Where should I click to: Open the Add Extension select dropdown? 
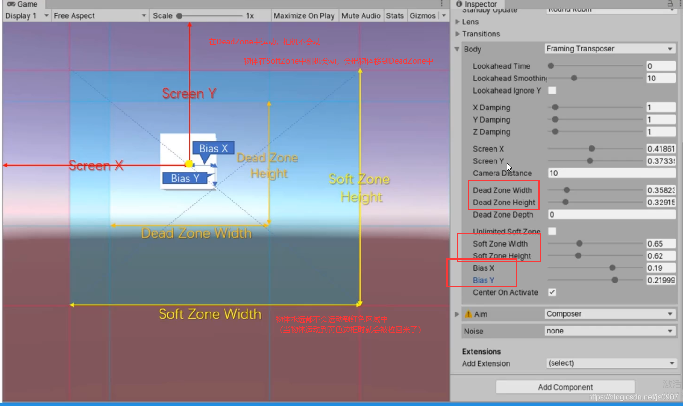coord(611,363)
